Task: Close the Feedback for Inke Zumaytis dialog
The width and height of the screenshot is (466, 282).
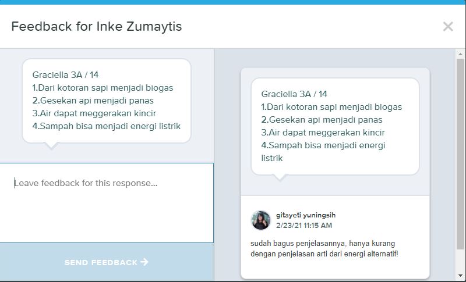Action: (448, 27)
